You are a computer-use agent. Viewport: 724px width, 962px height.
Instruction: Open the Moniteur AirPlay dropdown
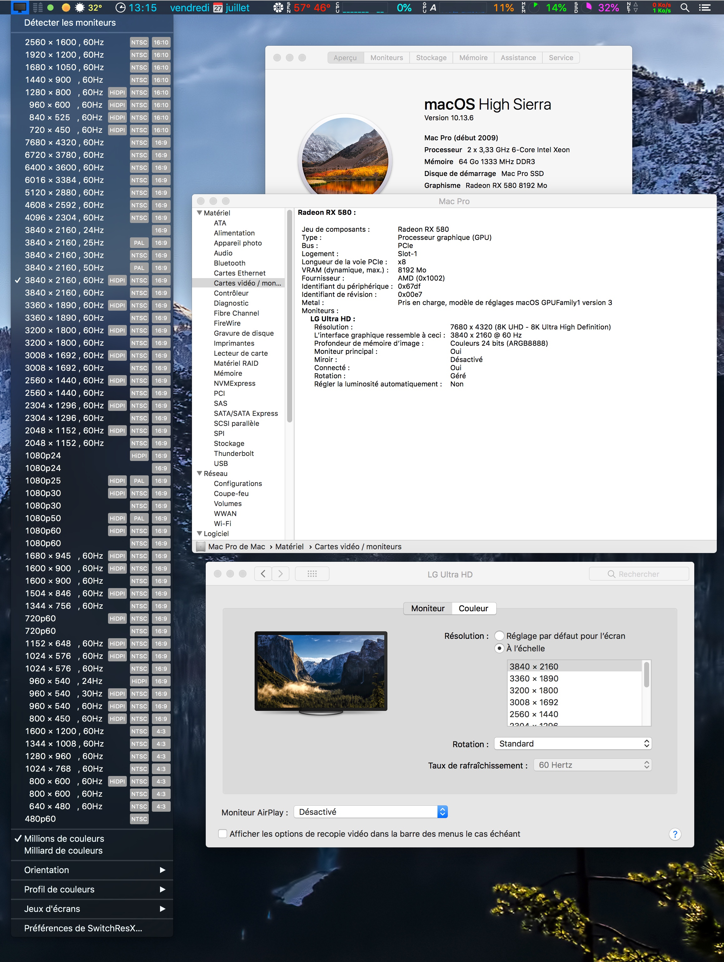click(x=370, y=812)
